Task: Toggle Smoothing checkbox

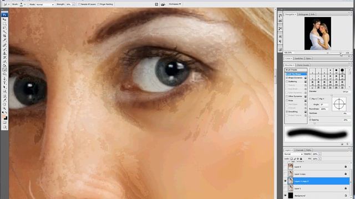Action: pos(287,112)
